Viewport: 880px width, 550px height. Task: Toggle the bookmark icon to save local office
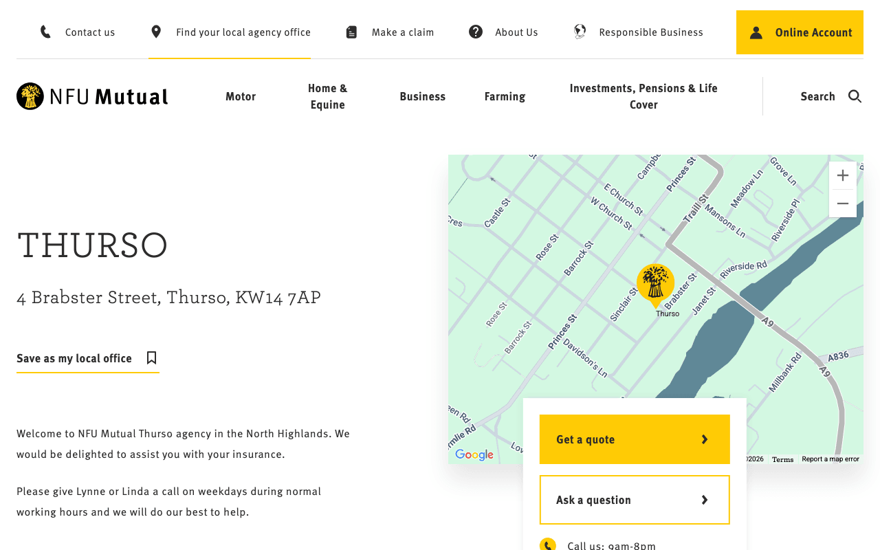tap(152, 357)
